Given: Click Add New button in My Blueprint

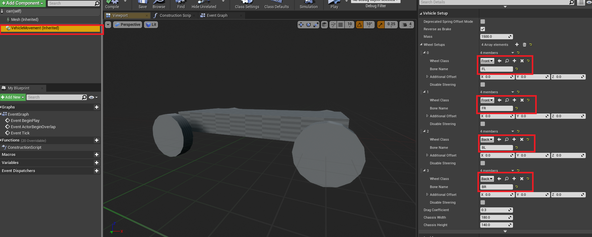Looking at the screenshot, I should coord(13,97).
